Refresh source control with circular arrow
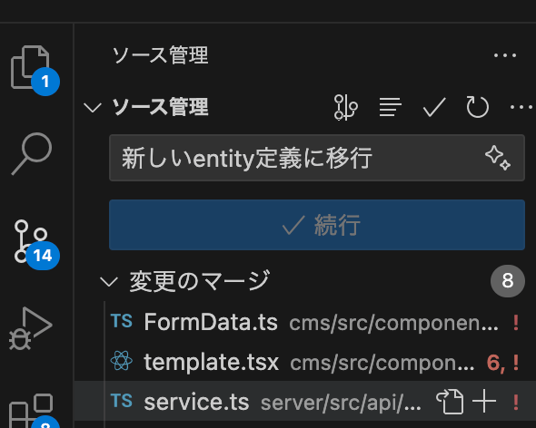The height and width of the screenshot is (428, 536). [478, 107]
